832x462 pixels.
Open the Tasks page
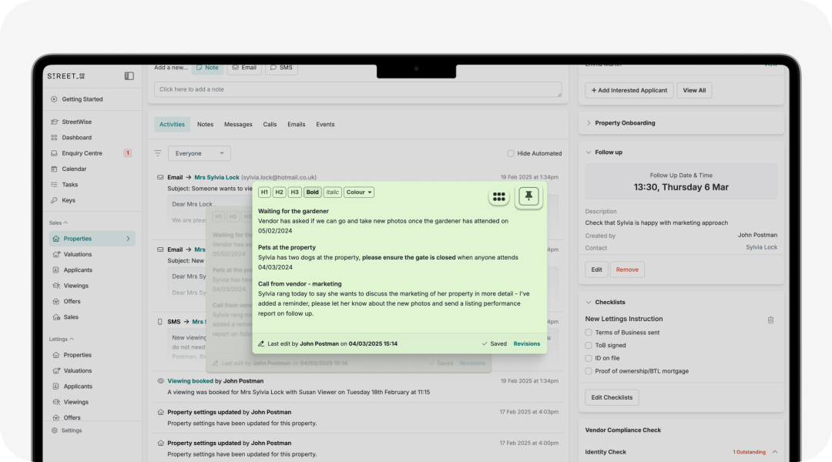pos(69,185)
